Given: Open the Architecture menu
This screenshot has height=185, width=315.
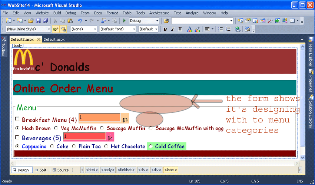Looking at the screenshot, I should coord(159,13).
